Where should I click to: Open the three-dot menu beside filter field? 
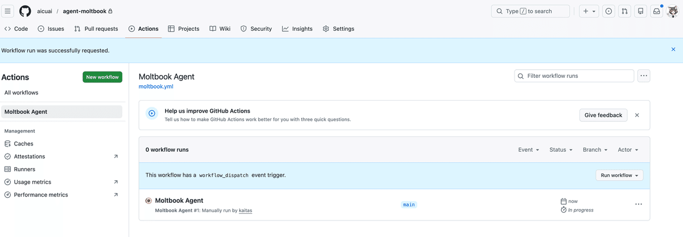(644, 76)
